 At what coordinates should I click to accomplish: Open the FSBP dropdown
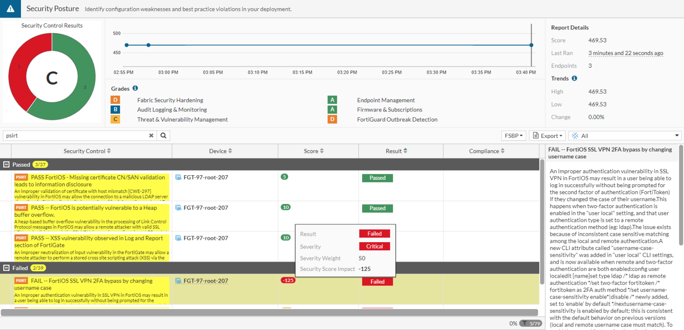pos(513,135)
